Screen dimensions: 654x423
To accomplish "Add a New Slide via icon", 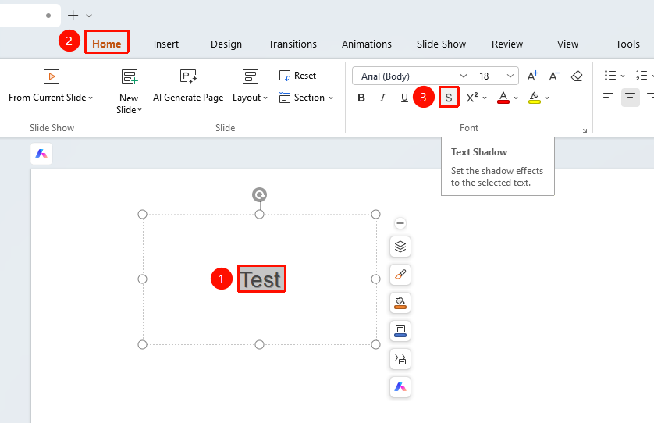I will (x=130, y=76).
